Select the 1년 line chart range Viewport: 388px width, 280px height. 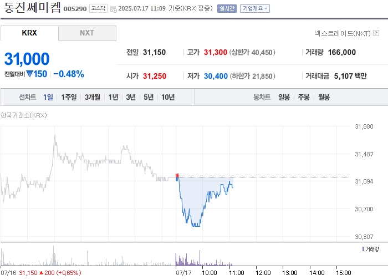(x=113, y=97)
